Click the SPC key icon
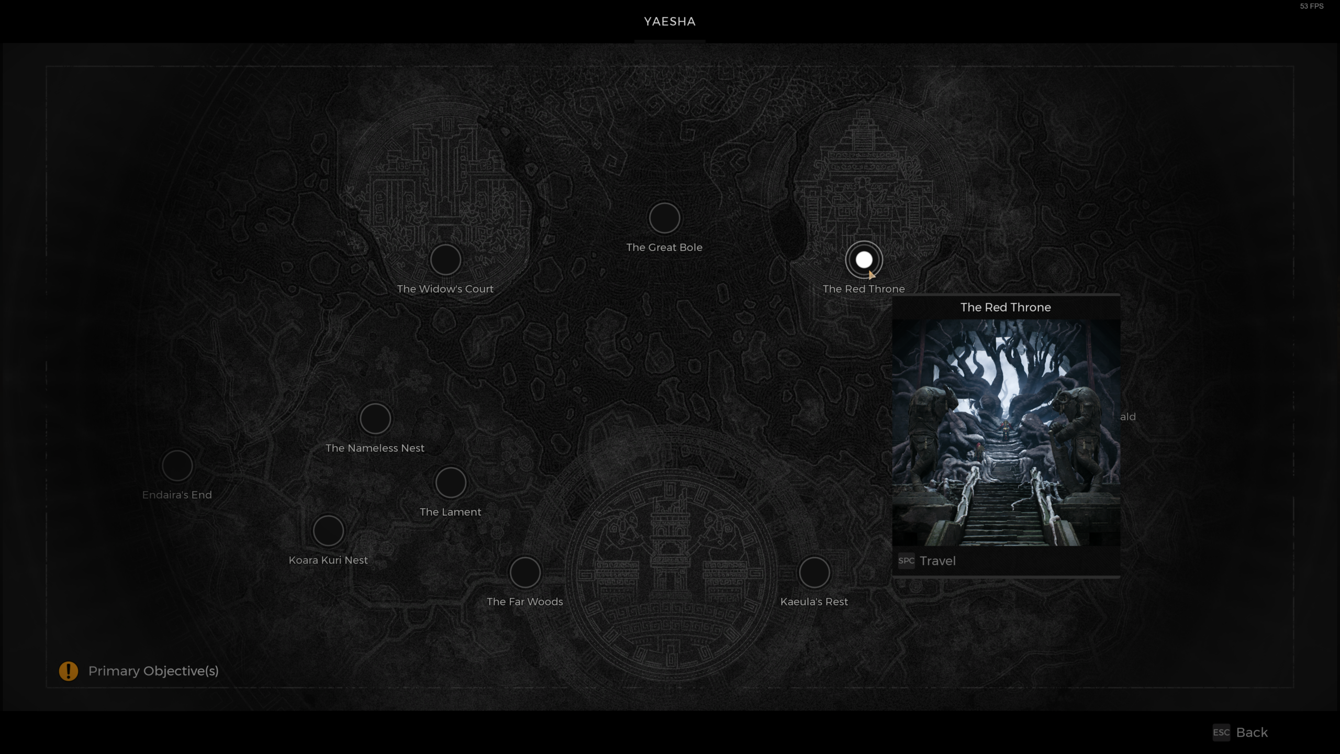The image size is (1340, 754). click(x=906, y=561)
